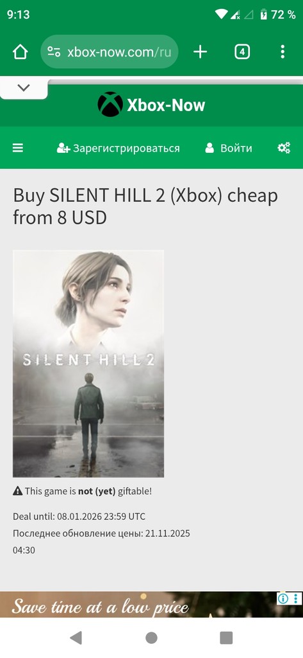Open the settings gears icon
This screenshot has height=658, width=303.
[284, 148]
